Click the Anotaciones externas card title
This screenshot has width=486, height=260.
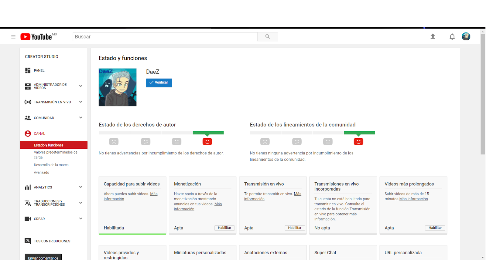[x=266, y=253]
